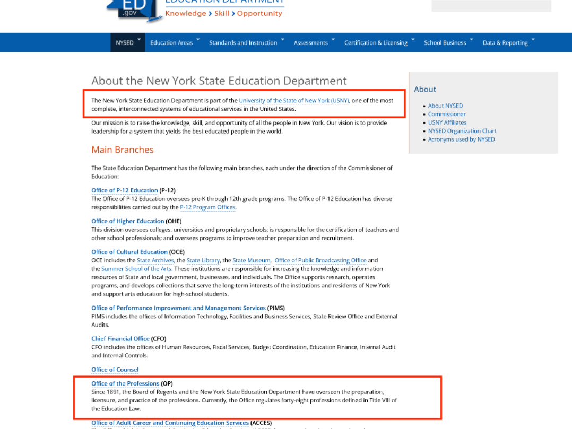Image resolution: width=572 pixels, height=429 pixels.
Task: Open Office of Adult Career and Continuing Education Services
Action: pos(170,423)
